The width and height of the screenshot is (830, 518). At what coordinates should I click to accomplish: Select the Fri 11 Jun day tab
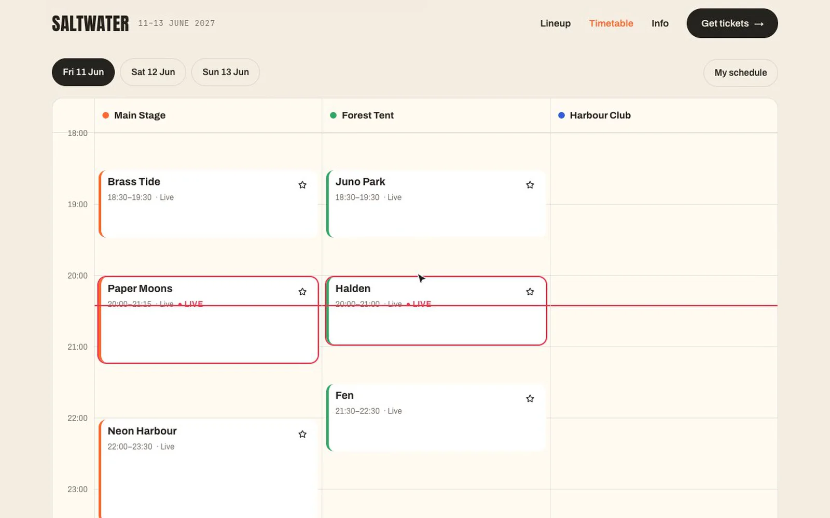[83, 72]
